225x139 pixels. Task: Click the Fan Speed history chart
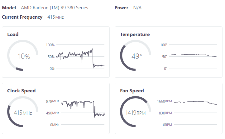point(195,113)
